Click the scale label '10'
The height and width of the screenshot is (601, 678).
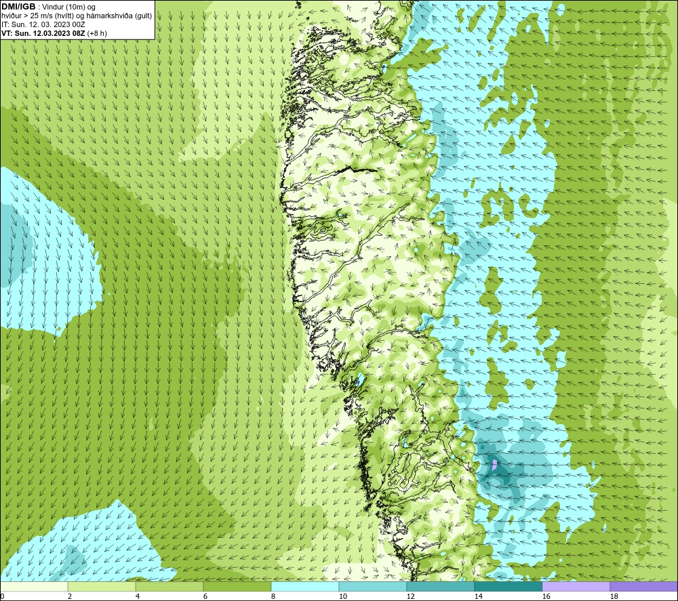pos(343,597)
